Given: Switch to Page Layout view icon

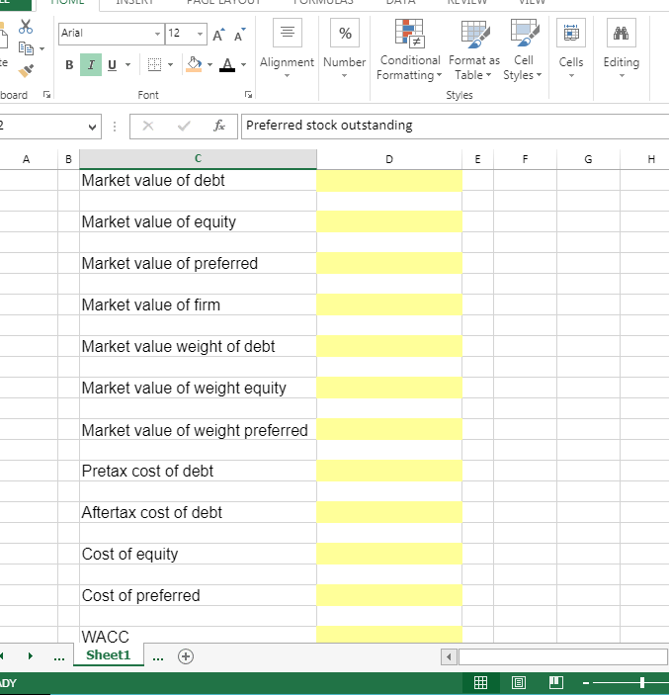Looking at the screenshot, I should click(519, 682).
